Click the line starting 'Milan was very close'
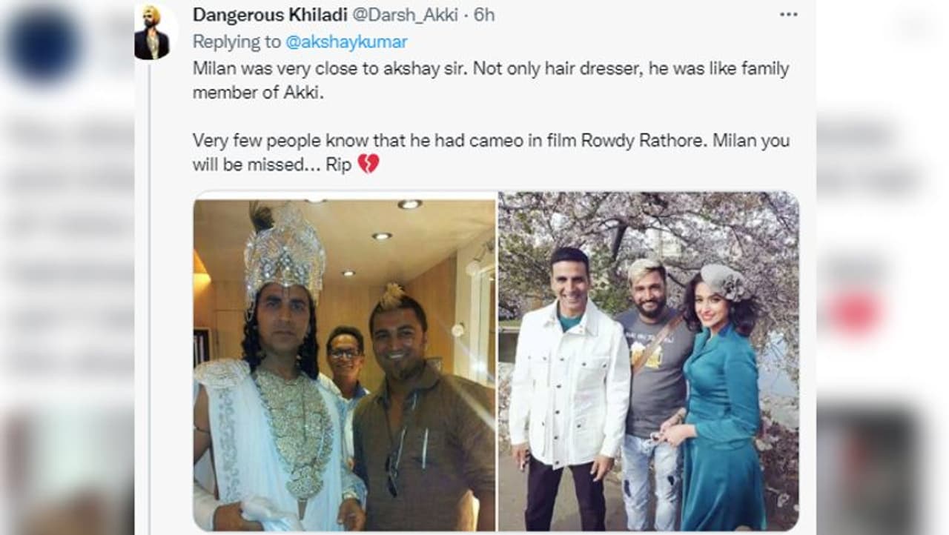The width and height of the screenshot is (949, 535). 491,69
